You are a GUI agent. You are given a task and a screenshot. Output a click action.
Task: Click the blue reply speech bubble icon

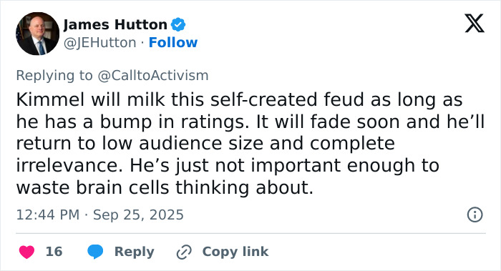[x=95, y=252]
